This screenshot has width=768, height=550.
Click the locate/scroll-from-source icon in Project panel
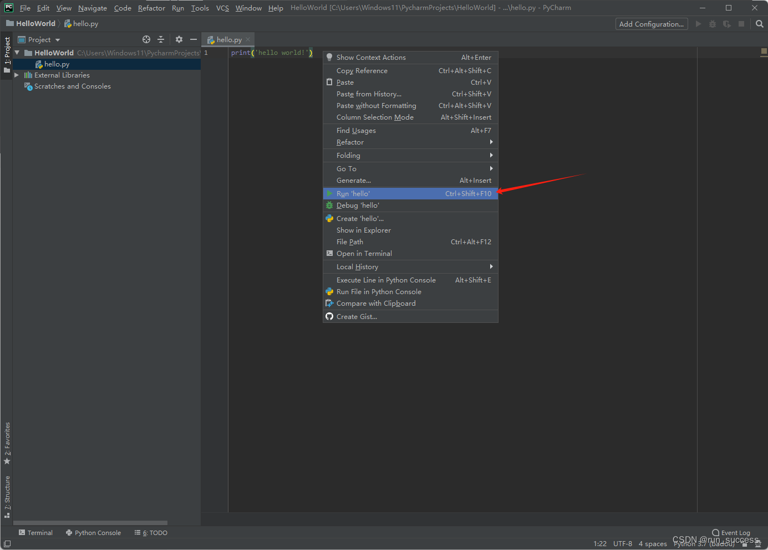pyautogui.click(x=146, y=39)
